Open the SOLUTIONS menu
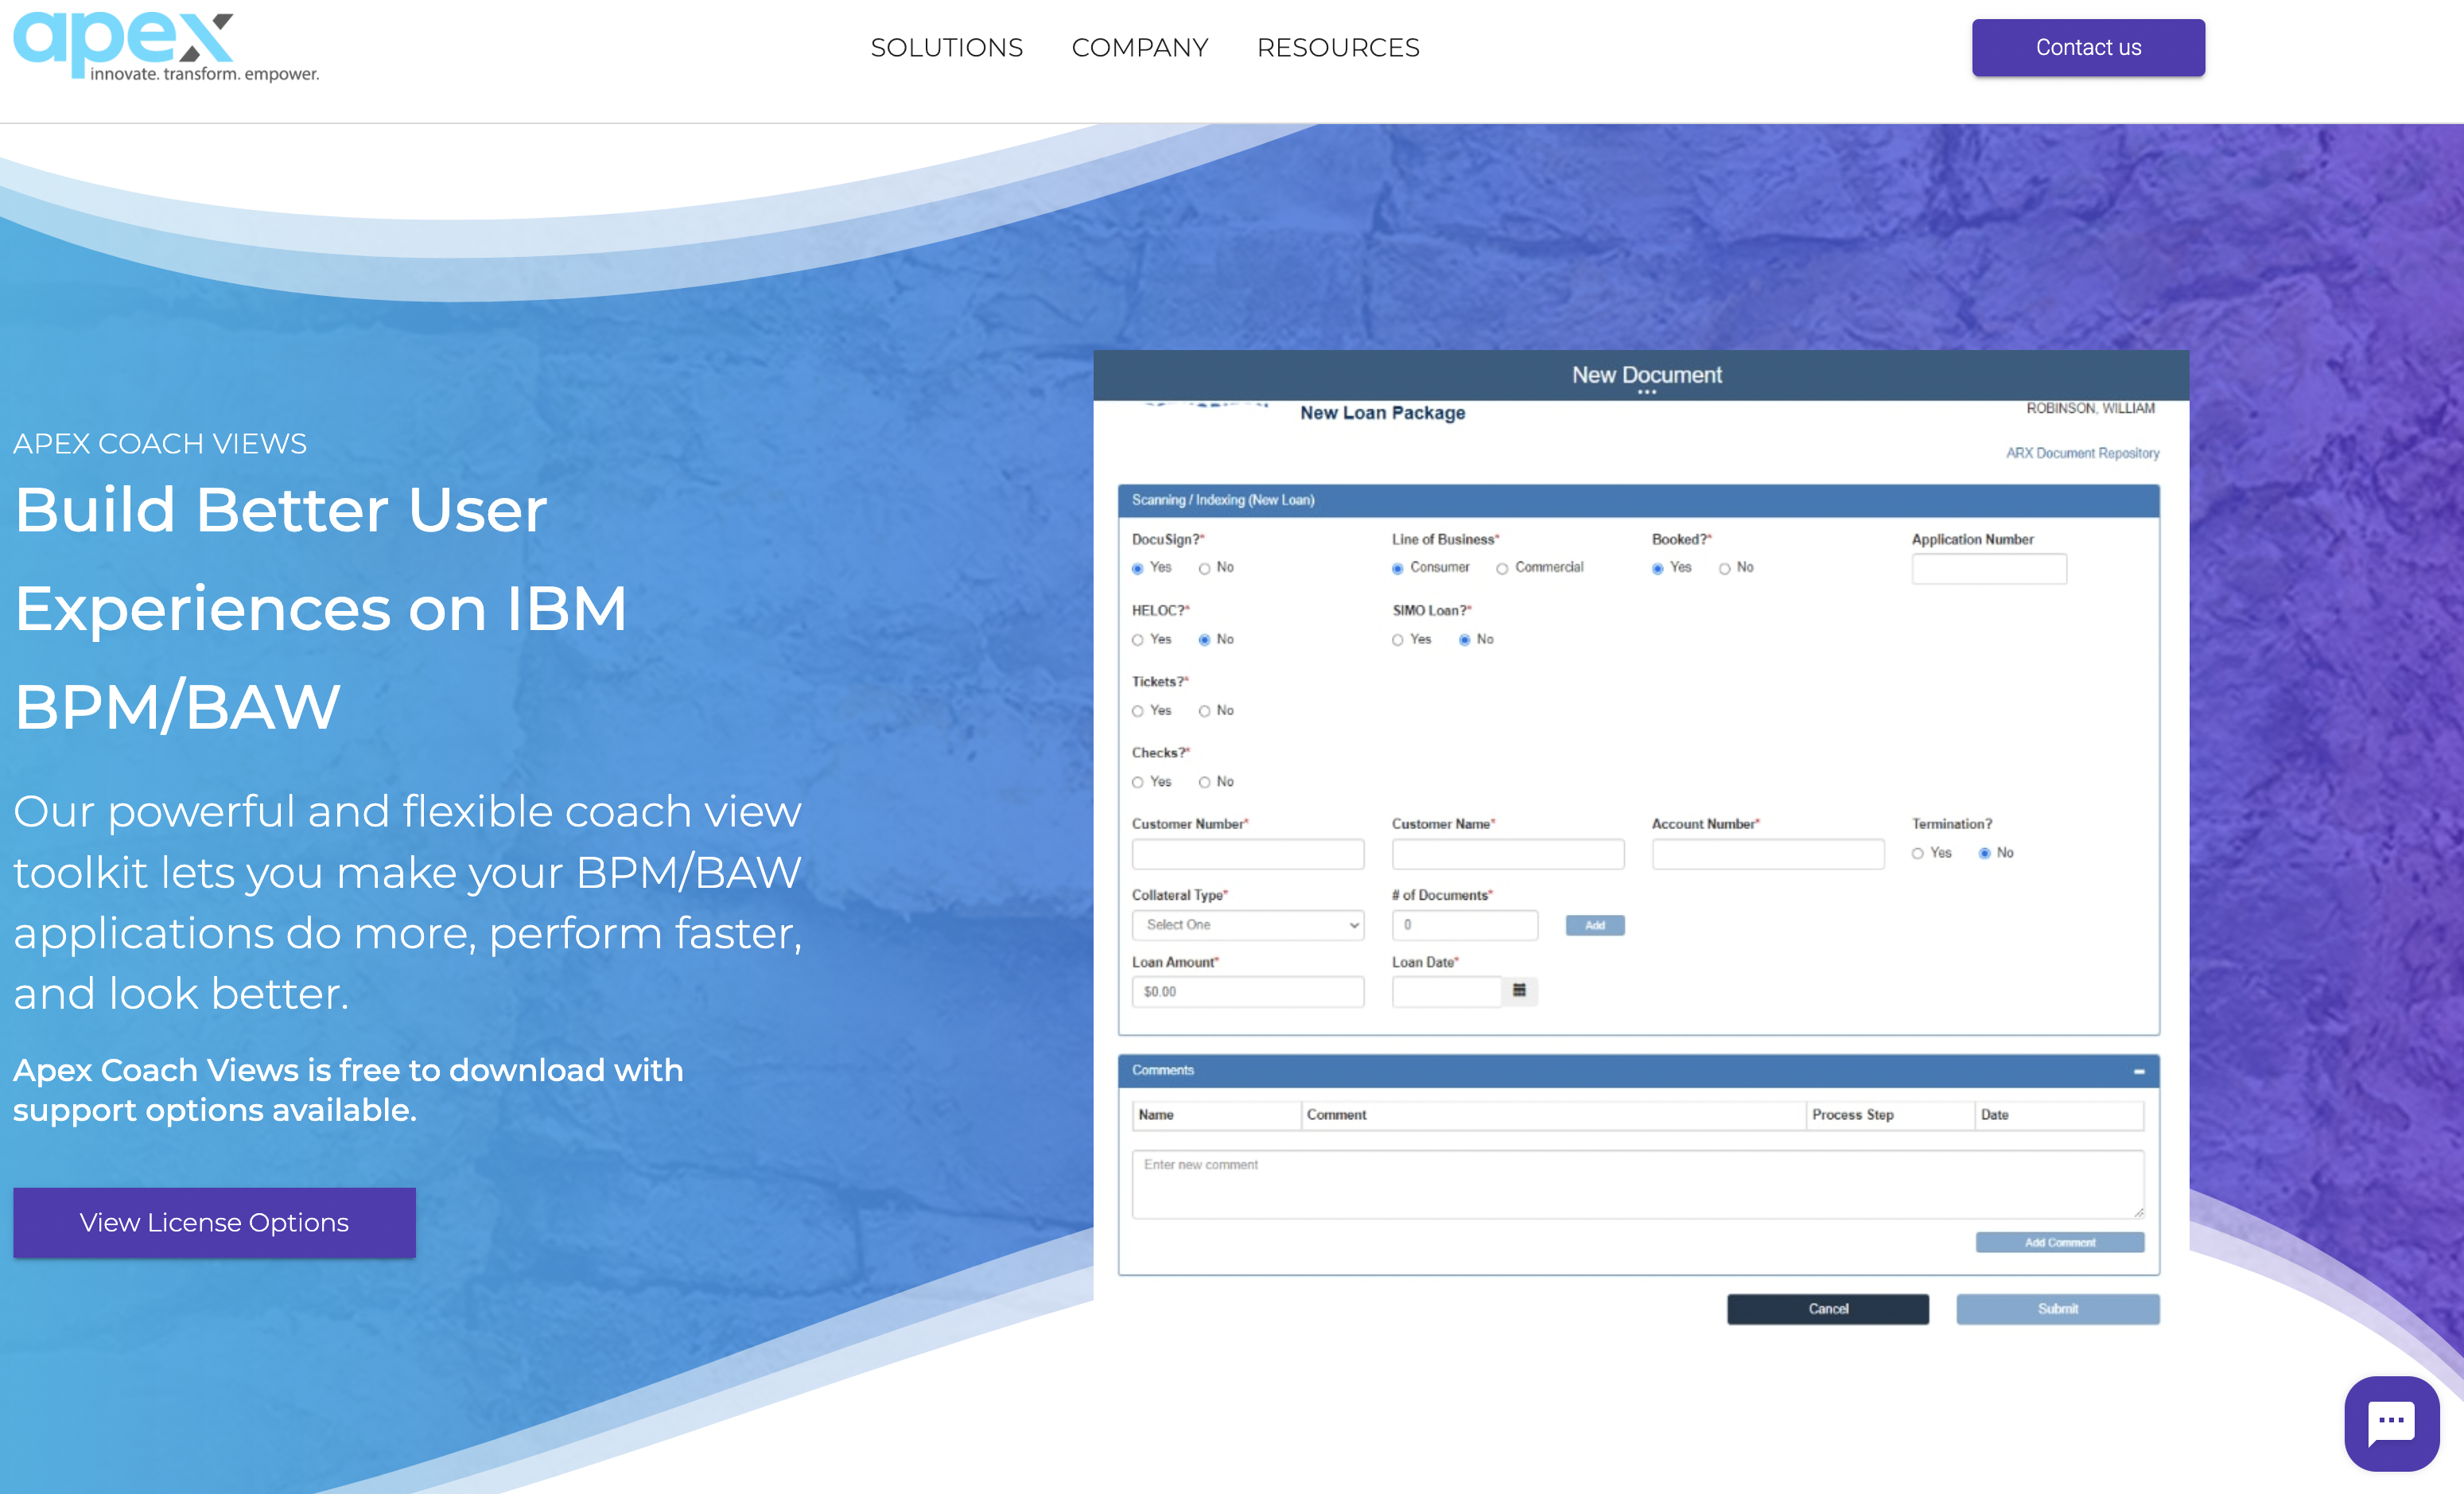The width and height of the screenshot is (2464, 1494). 946,47
